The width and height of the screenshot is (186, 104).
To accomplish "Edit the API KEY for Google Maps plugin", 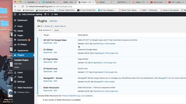I will click(x=56, y=43).
